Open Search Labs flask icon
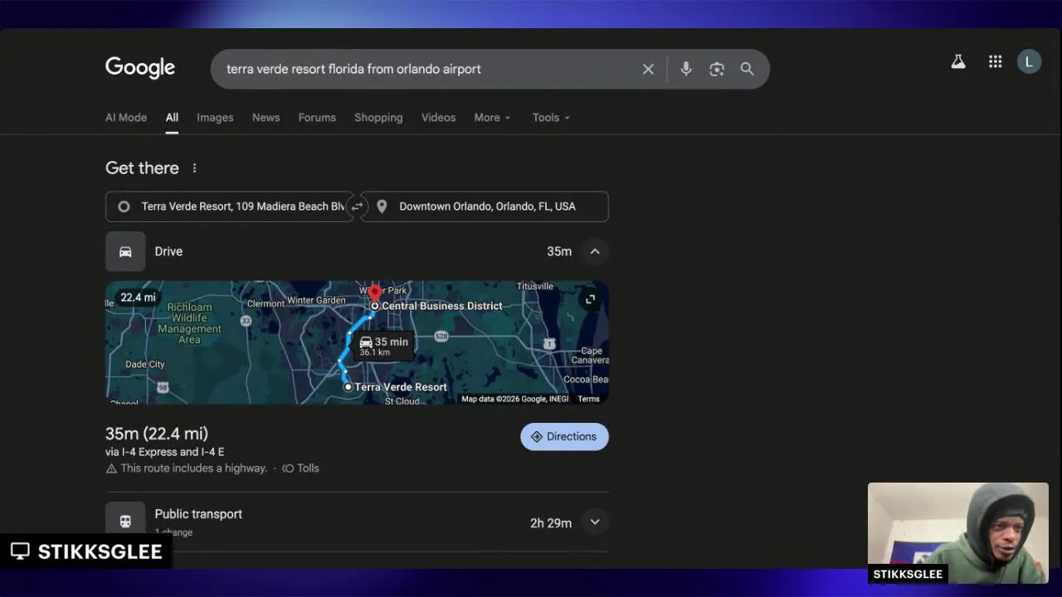This screenshot has width=1062, height=597. point(958,61)
